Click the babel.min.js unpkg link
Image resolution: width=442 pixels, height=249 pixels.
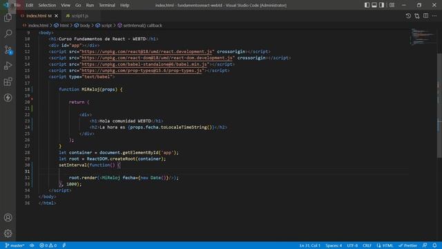click(x=144, y=64)
